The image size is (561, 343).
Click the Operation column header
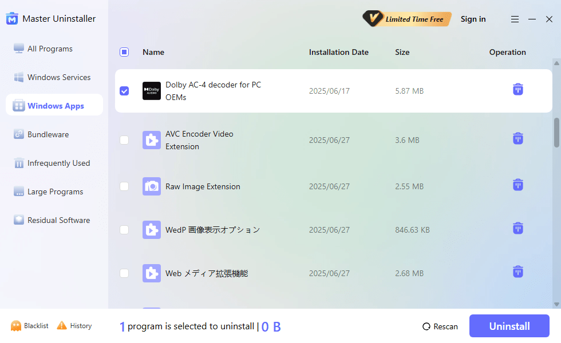click(x=507, y=52)
